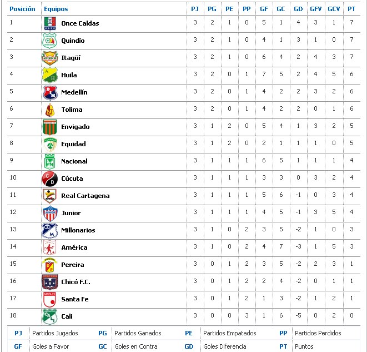Open the Real Cartagena team name
The image size is (367, 352).
pos(85,196)
